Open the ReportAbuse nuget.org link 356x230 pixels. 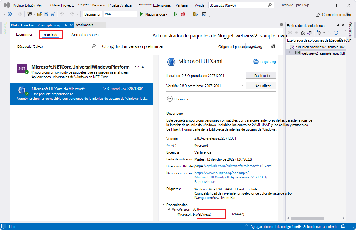point(205,182)
